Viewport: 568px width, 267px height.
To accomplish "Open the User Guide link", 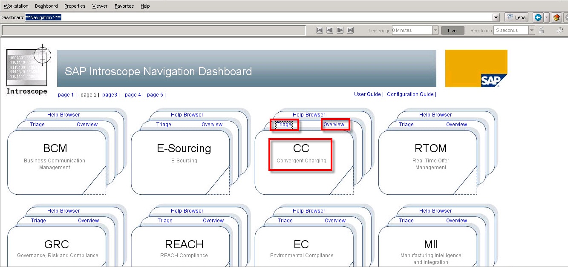I will (367, 94).
